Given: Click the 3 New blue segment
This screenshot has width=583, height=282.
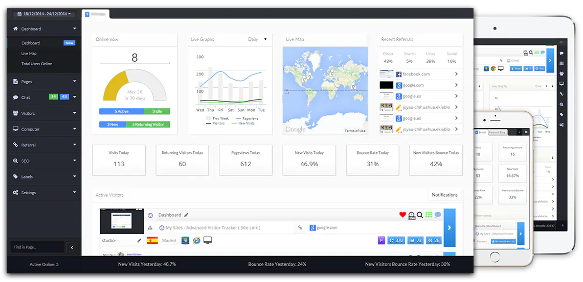Looking at the screenshot, I should click(x=113, y=124).
